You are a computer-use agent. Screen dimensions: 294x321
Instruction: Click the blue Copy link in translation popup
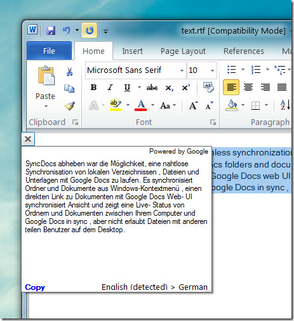coord(35,287)
